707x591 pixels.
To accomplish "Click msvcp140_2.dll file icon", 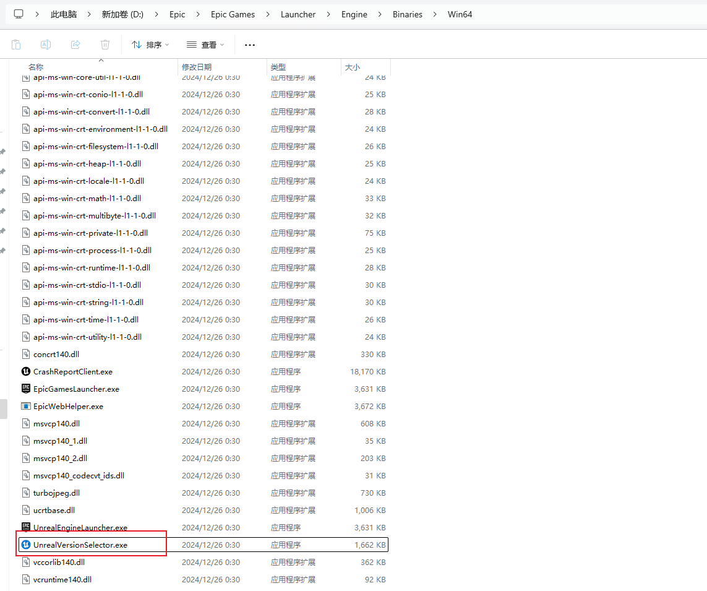I will click(26, 458).
